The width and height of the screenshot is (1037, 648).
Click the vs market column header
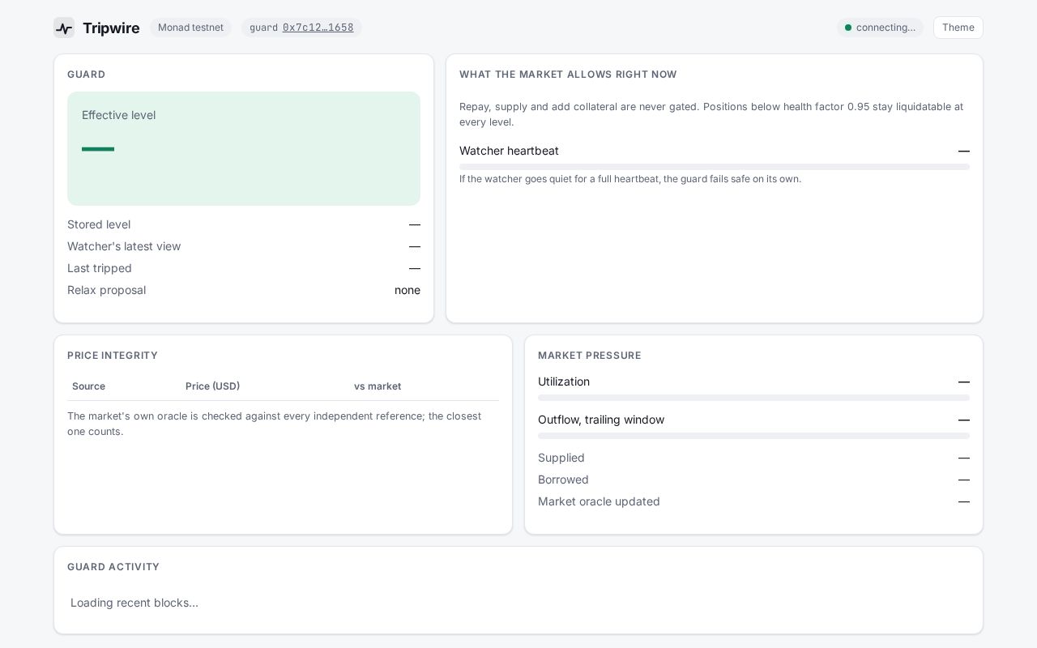click(x=378, y=386)
